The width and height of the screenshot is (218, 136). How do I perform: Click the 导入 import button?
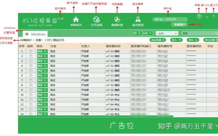(176, 40)
